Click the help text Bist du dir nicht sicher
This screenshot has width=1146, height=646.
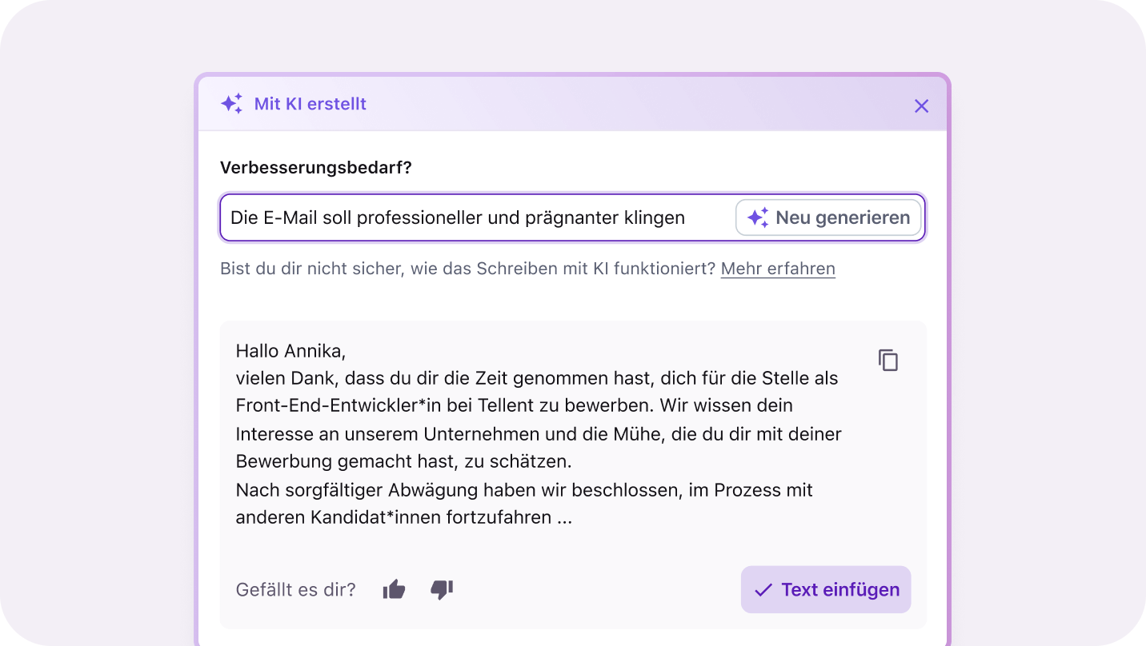point(467,269)
